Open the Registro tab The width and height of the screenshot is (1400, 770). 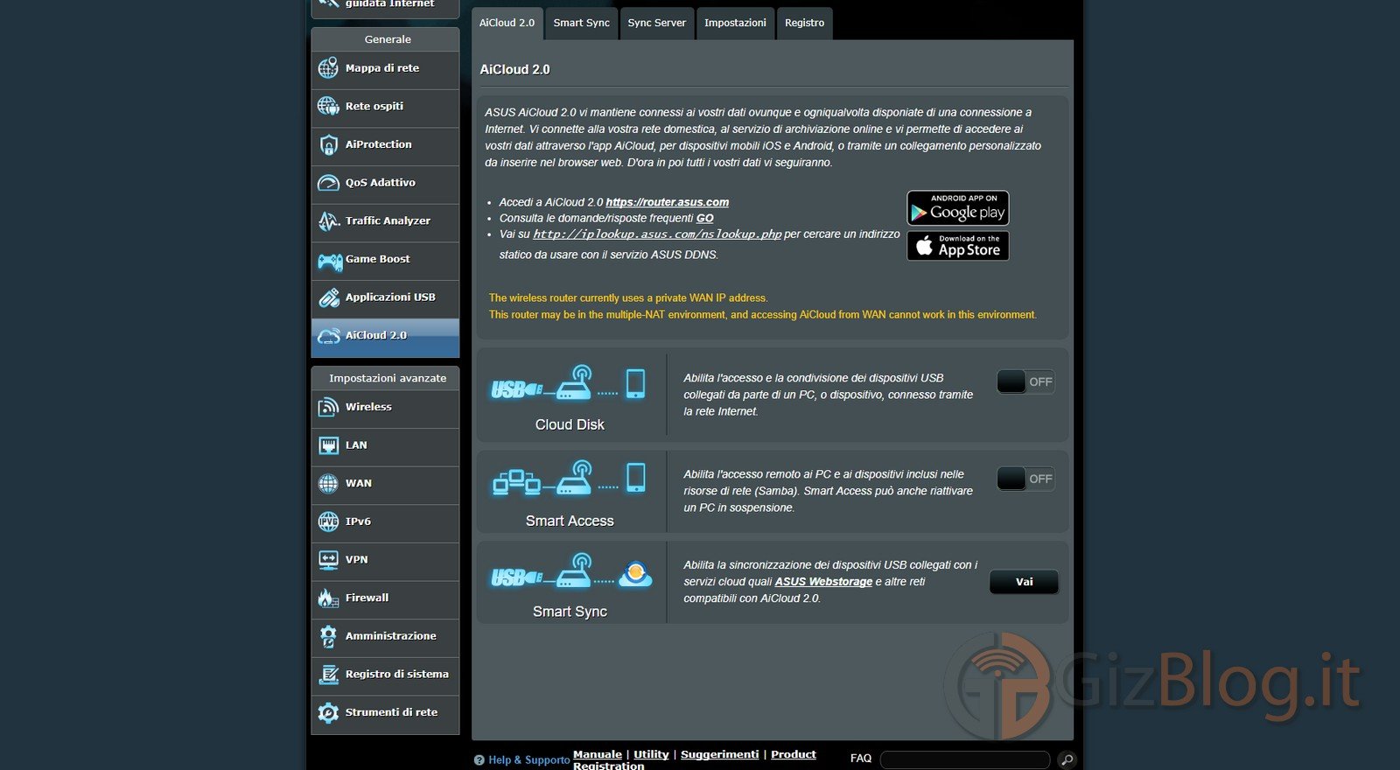(x=804, y=24)
